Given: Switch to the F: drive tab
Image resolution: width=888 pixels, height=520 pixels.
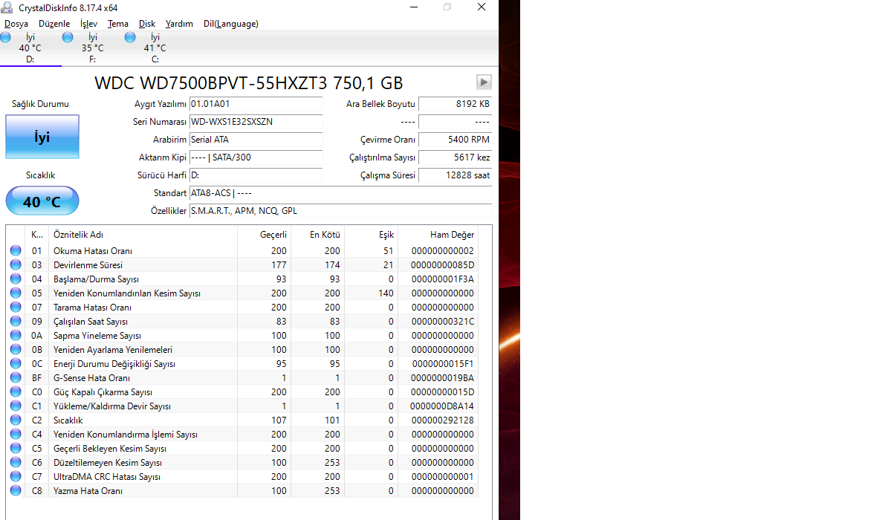Looking at the screenshot, I should pyautogui.click(x=93, y=48).
